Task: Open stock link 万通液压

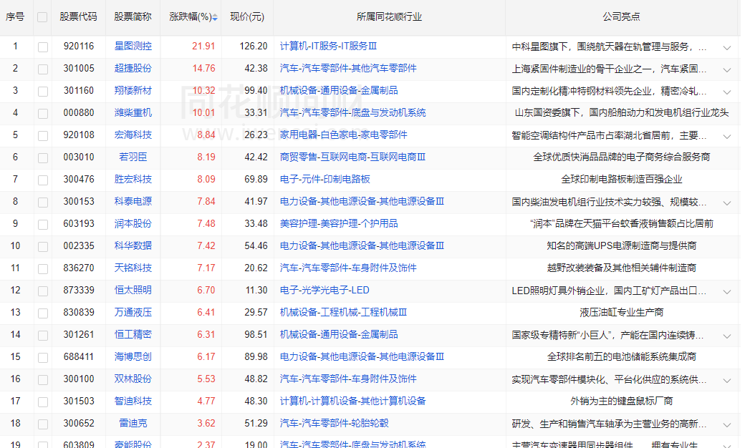Action: coord(133,312)
